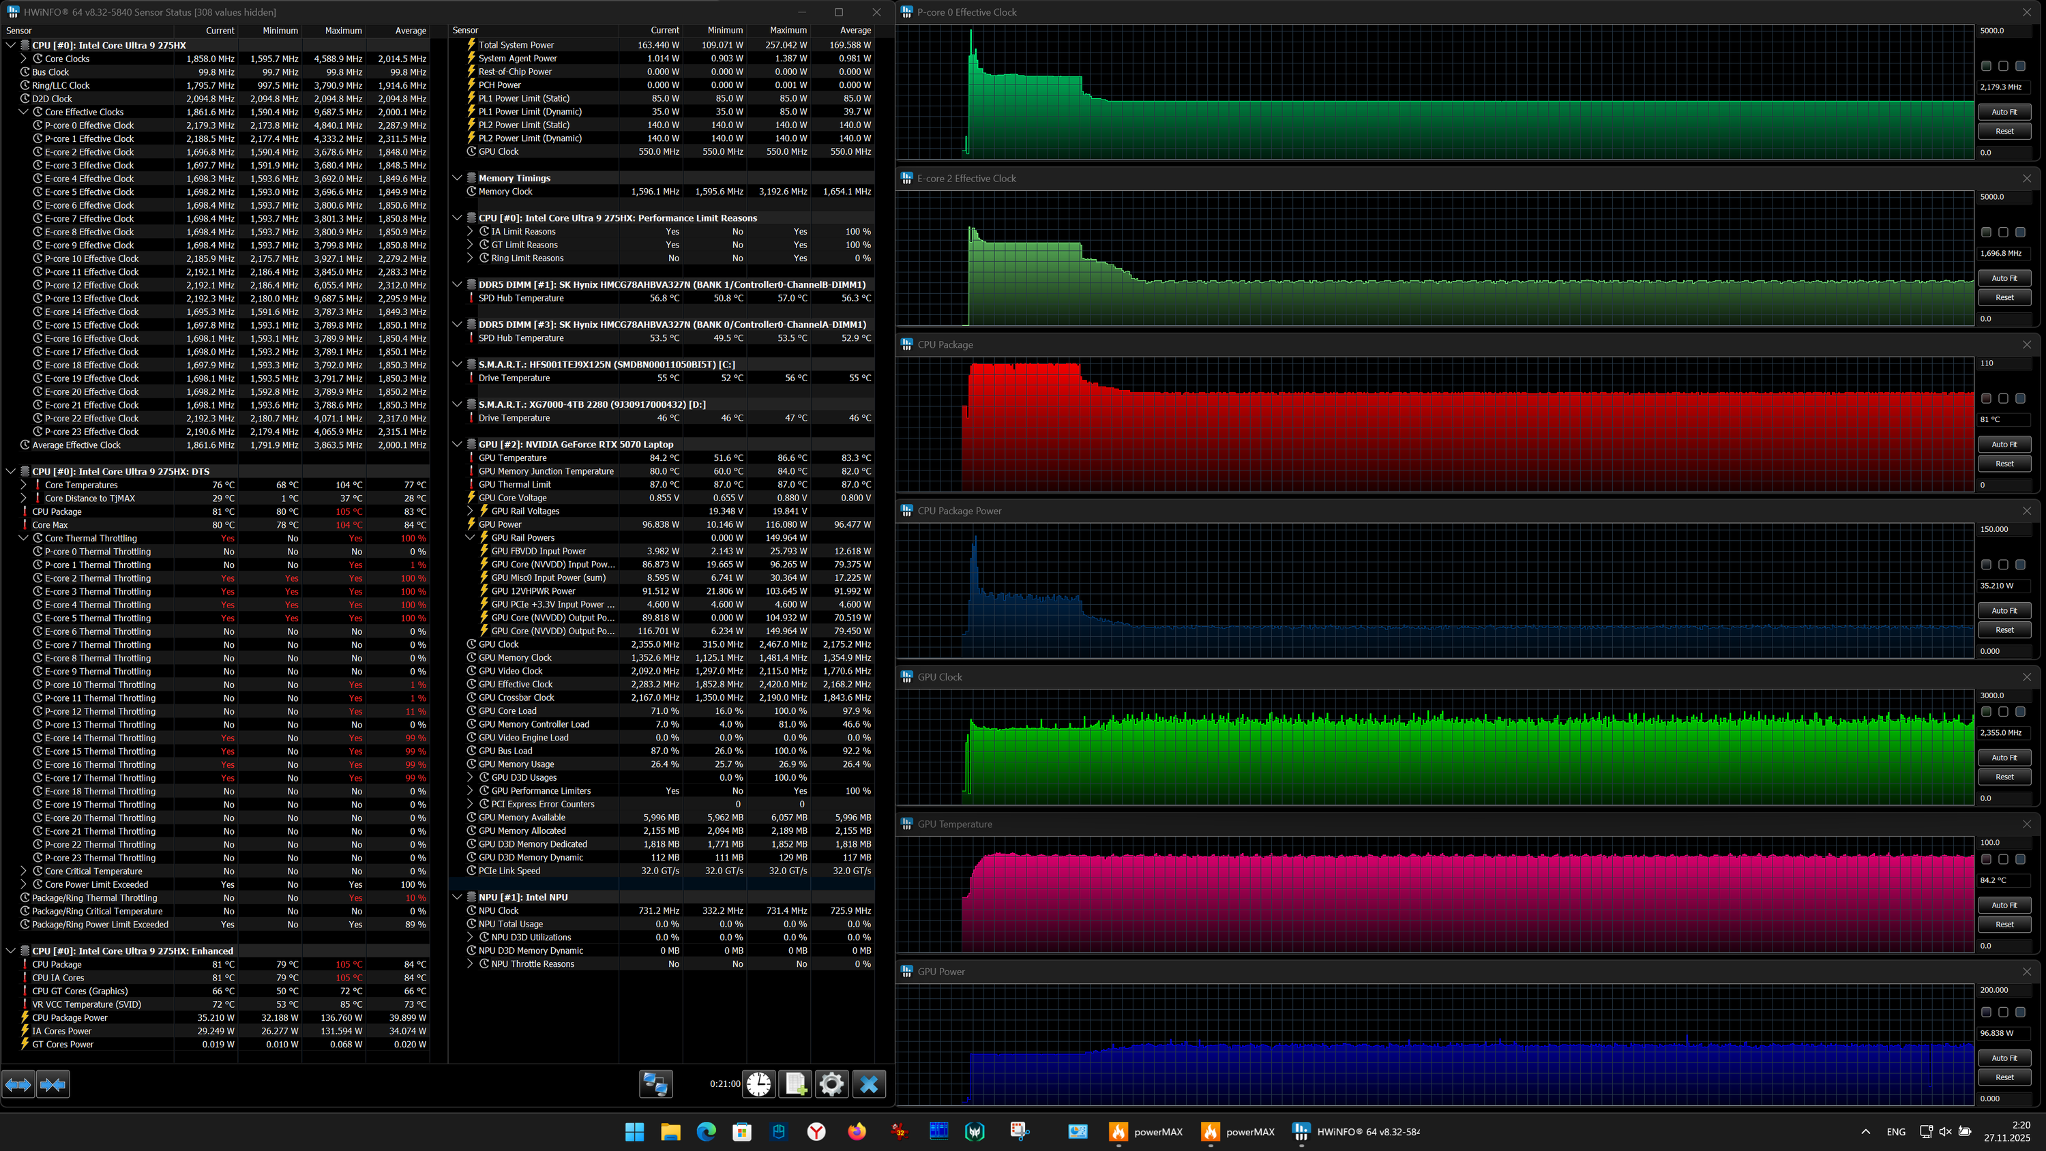Image resolution: width=2046 pixels, height=1151 pixels.
Task: Click first color box in P-core 0 graph
Action: coord(1985,66)
